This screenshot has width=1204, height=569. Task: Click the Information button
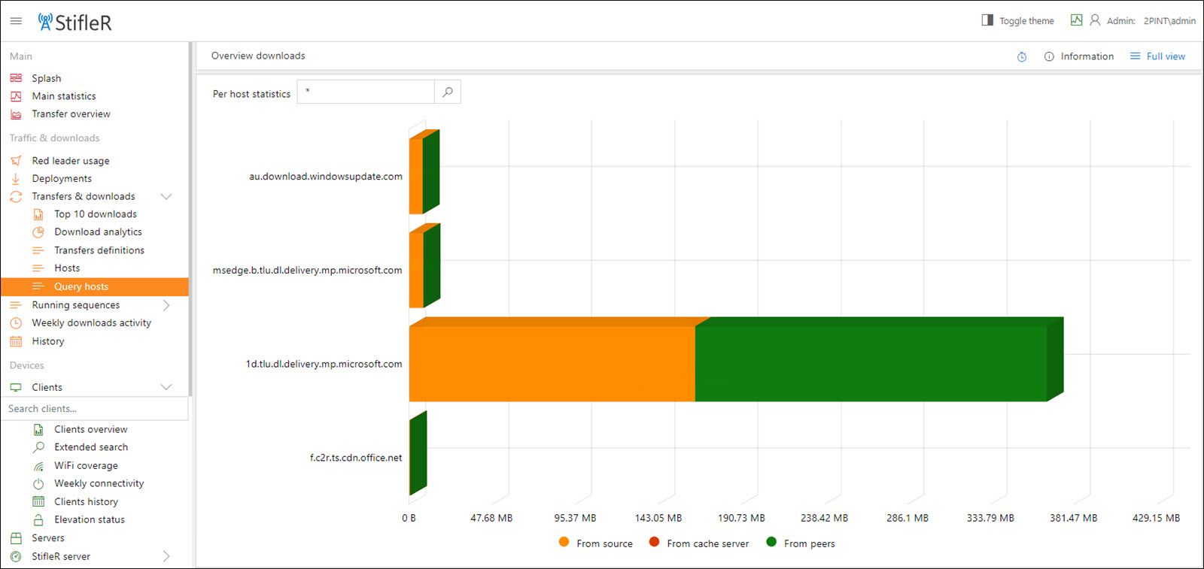(1078, 56)
